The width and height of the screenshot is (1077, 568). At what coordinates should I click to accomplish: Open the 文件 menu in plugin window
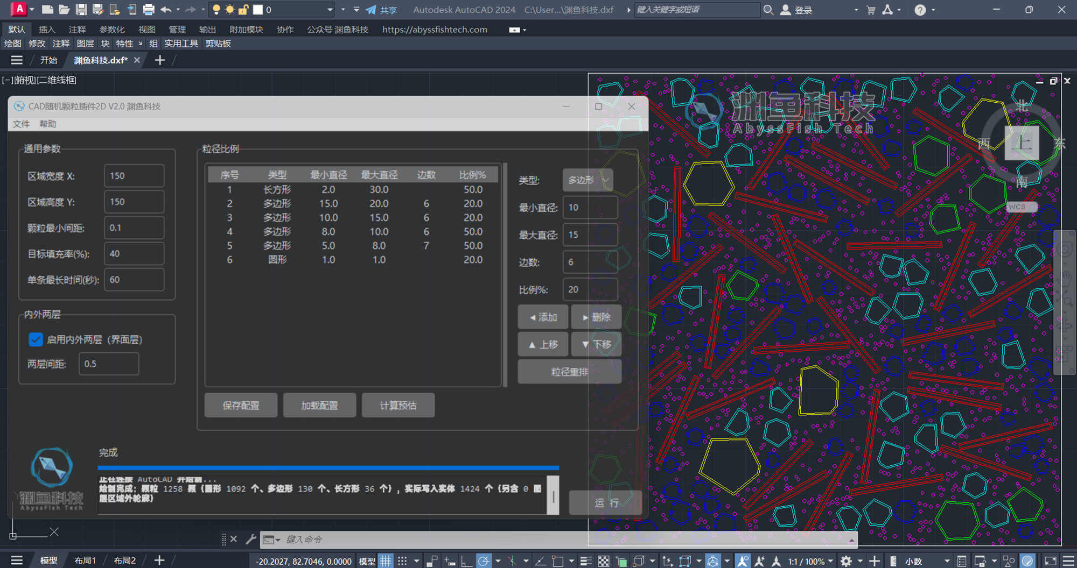click(x=21, y=124)
